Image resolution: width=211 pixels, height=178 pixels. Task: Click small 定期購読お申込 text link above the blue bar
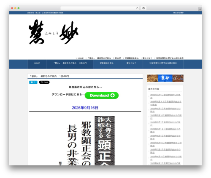point(132,58)
